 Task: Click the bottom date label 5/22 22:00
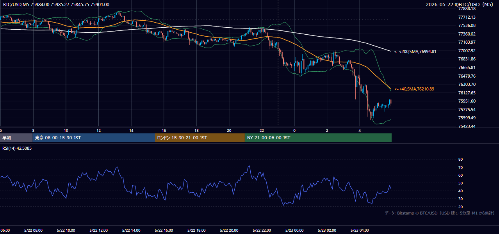(x=261, y=230)
